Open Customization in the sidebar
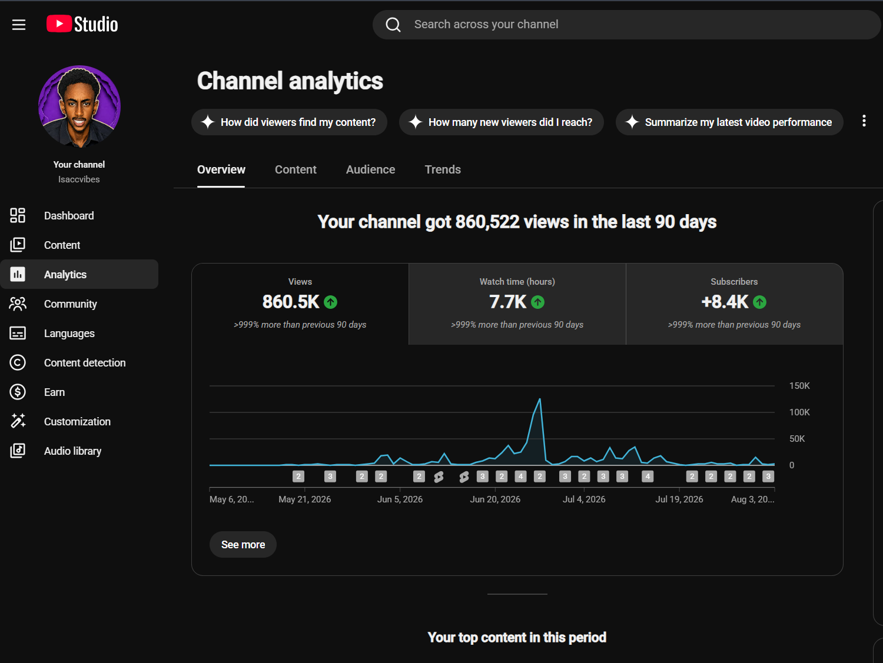The width and height of the screenshot is (883, 663). point(79,421)
